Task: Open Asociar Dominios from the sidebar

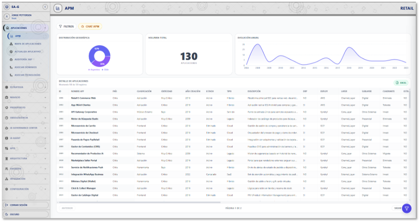Action: 26,67
